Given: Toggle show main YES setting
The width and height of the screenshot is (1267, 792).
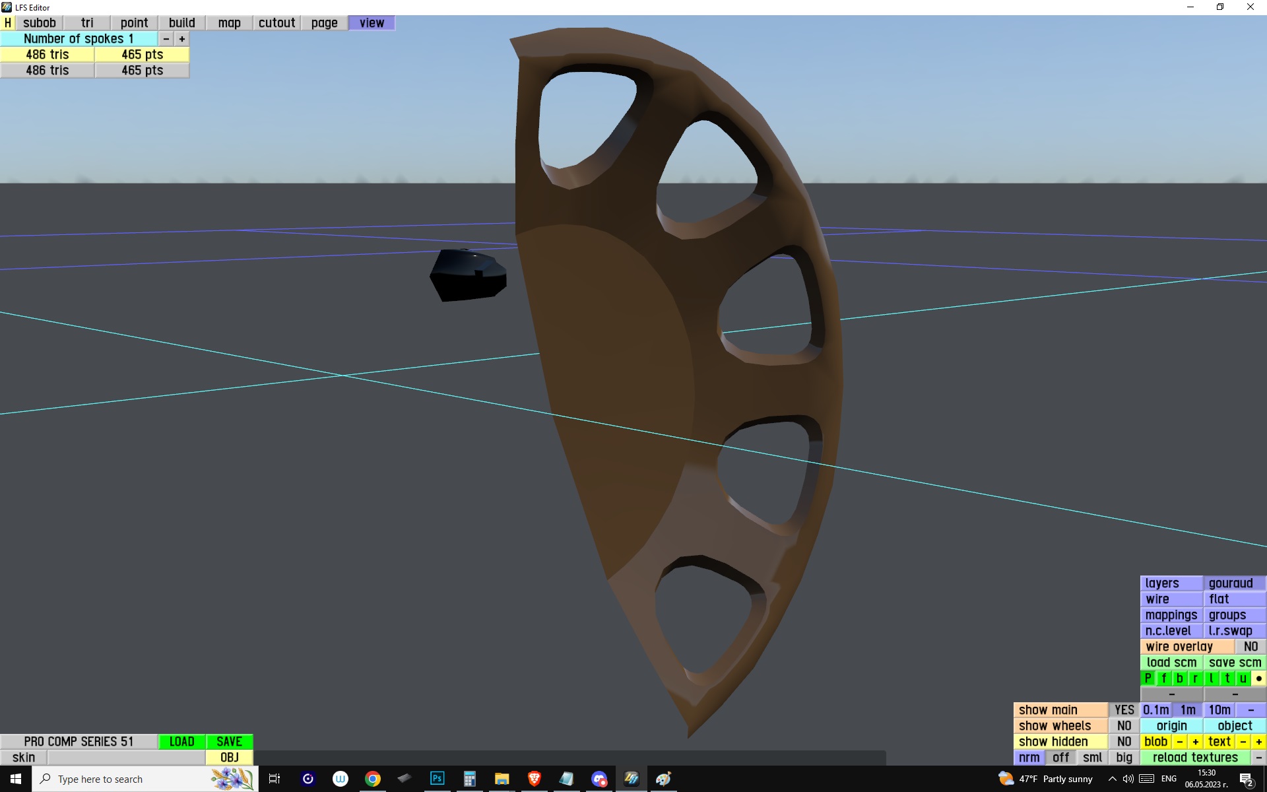Looking at the screenshot, I should pos(1124,710).
